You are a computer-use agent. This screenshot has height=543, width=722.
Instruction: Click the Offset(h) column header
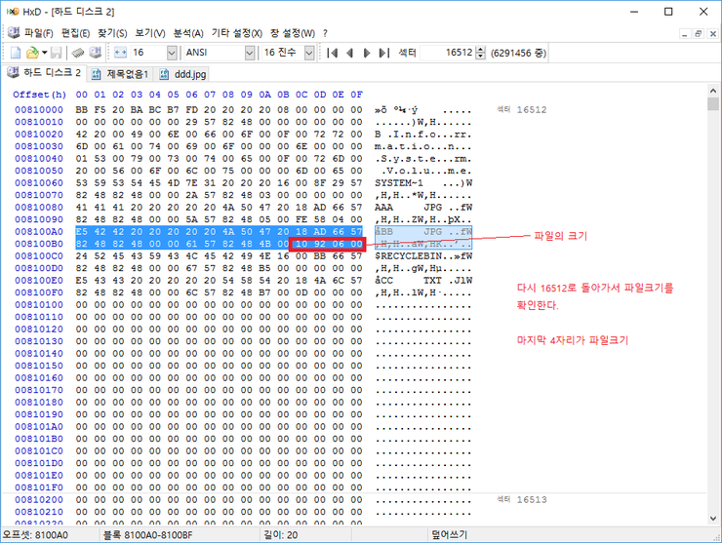[39, 95]
